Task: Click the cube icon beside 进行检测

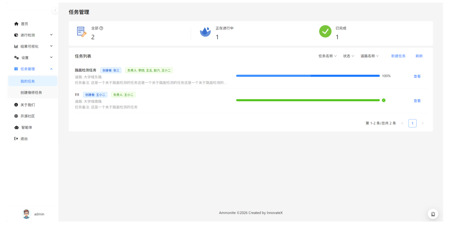Action: click(16, 35)
